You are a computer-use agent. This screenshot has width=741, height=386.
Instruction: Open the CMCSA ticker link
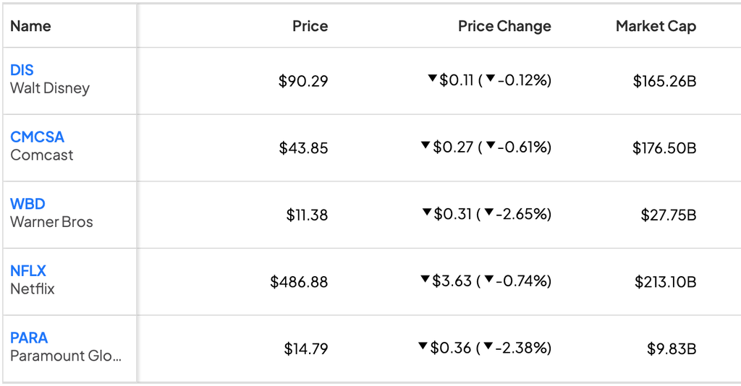point(38,137)
